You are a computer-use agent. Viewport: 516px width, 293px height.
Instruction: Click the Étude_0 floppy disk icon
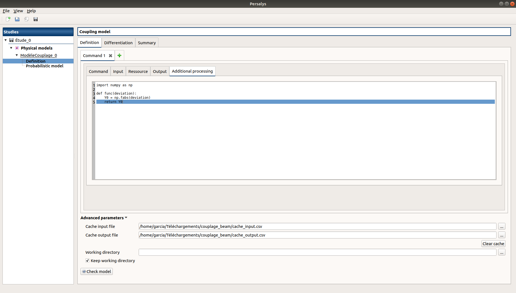coord(11,40)
